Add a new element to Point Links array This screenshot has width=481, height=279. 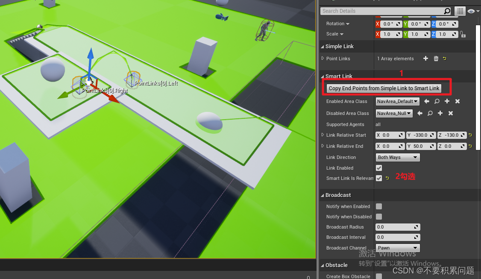(425, 59)
